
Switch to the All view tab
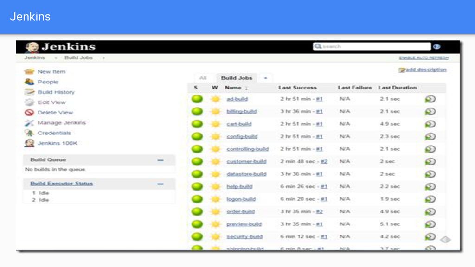point(203,78)
